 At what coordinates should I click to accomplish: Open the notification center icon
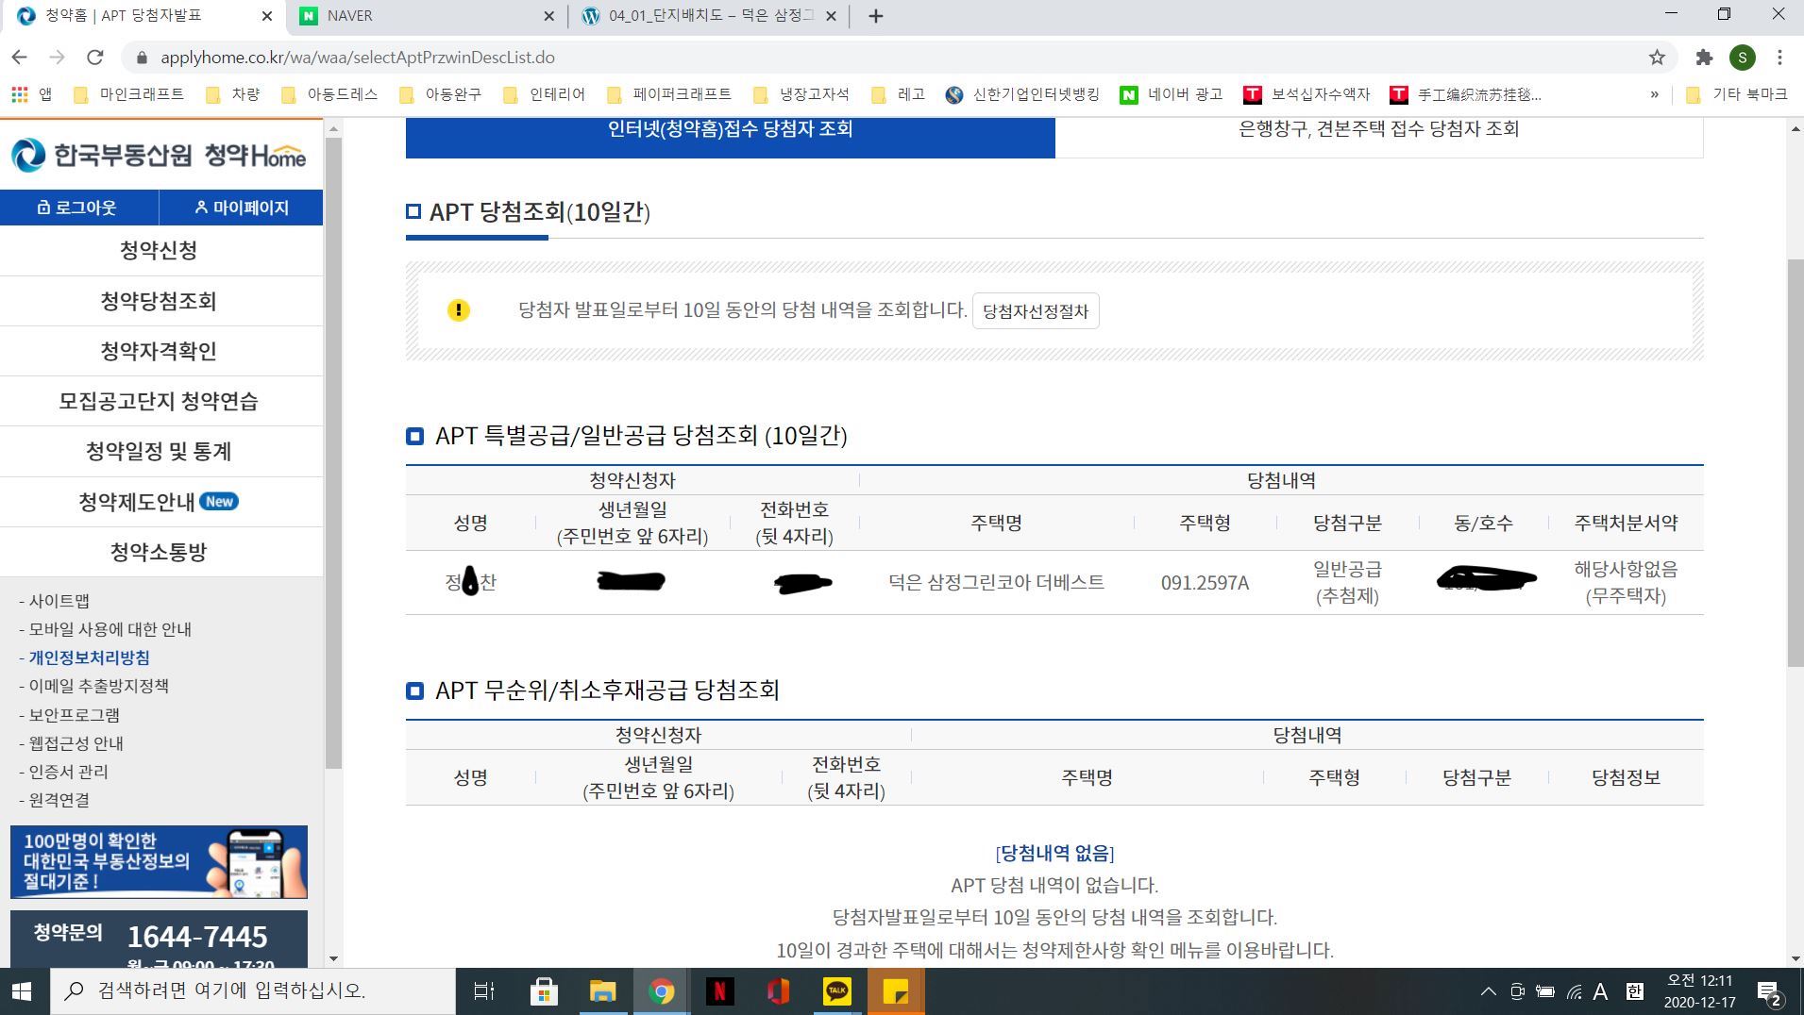pos(1770,992)
